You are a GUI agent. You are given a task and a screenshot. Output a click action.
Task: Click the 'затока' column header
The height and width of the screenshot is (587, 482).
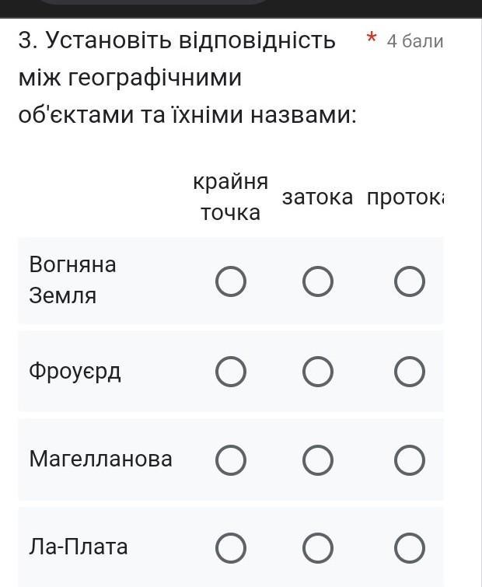click(x=318, y=197)
